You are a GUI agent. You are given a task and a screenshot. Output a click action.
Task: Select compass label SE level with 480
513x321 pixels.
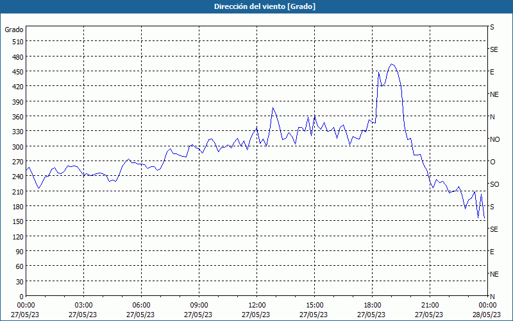click(494, 49)
